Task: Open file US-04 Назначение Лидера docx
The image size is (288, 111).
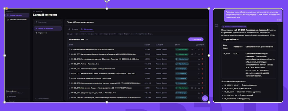Action: [93, 69]
